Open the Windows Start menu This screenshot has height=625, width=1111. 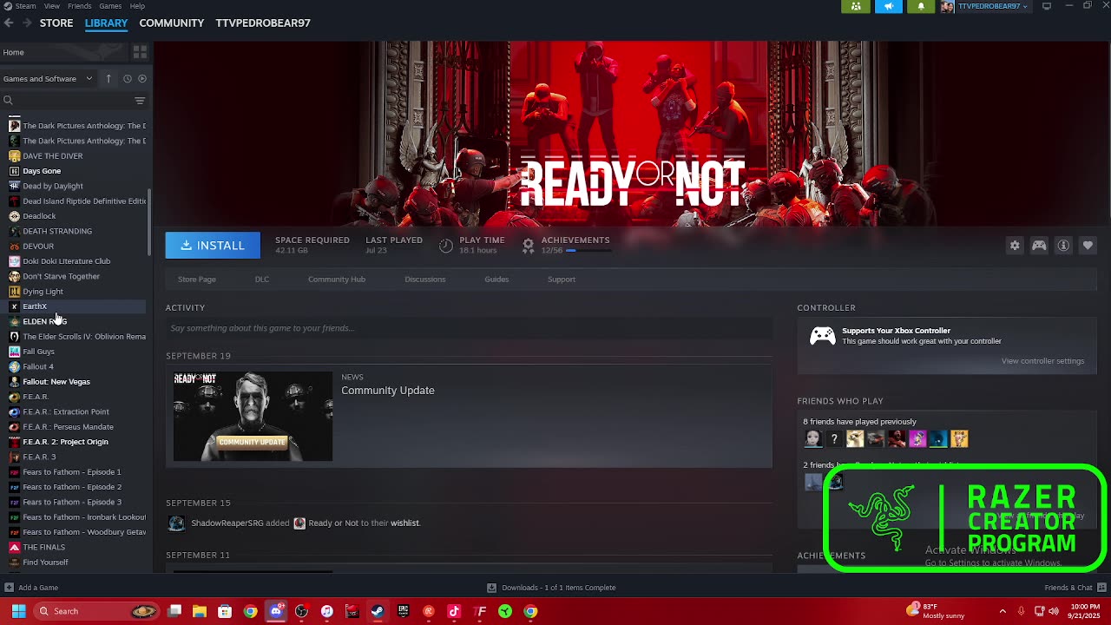click(x=18, y=611)
